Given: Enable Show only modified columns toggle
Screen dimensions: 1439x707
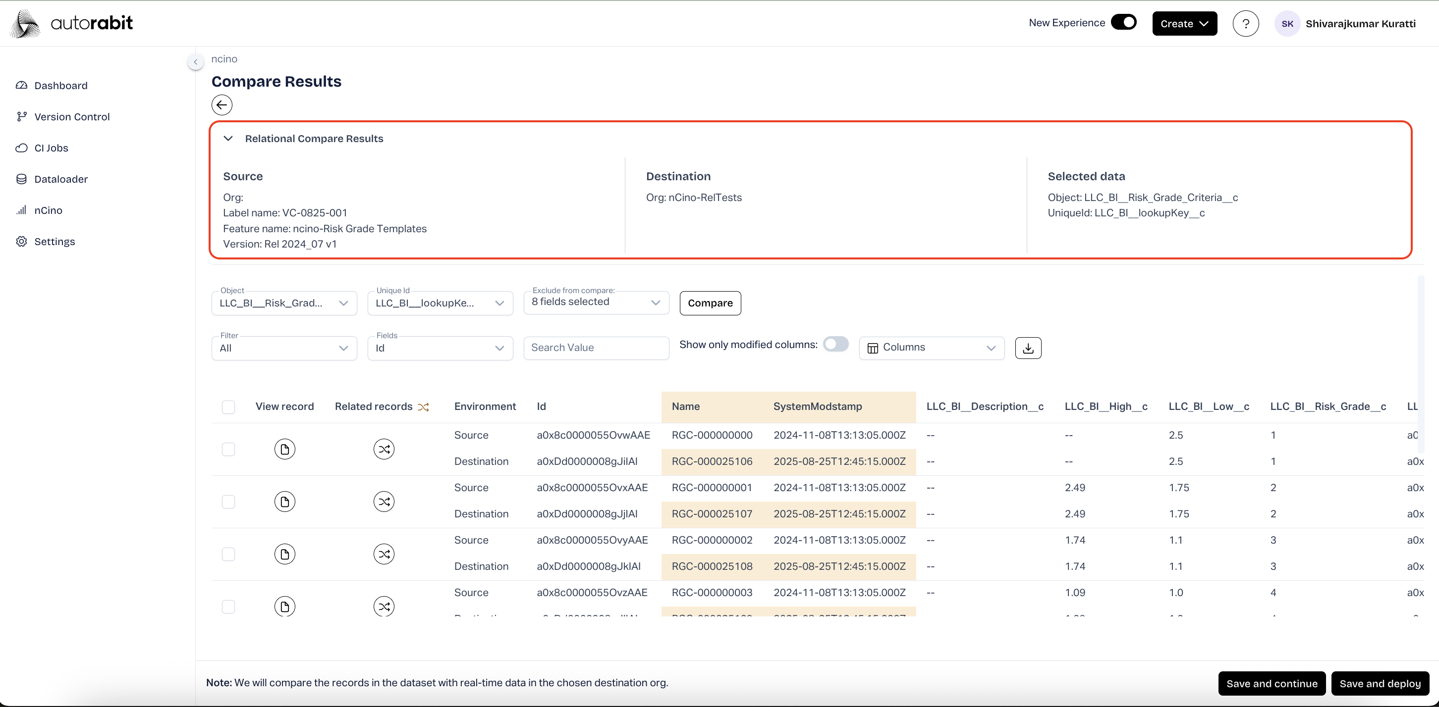Looking at the screenshot, I should [835, 344].
